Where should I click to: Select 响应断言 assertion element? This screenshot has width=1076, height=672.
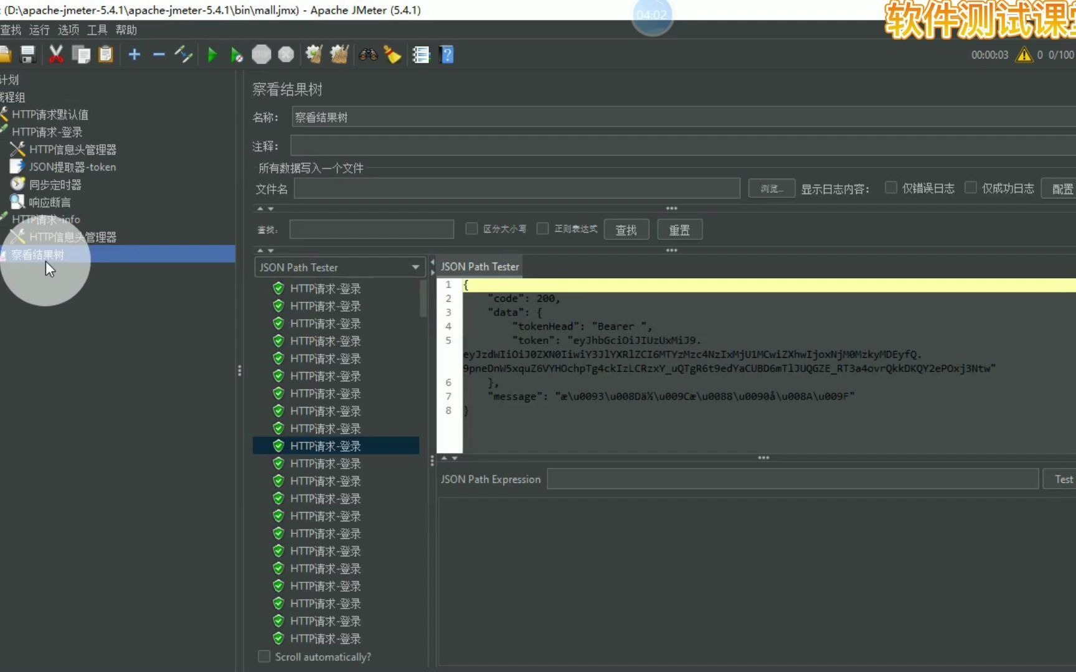pyautogui.click(x=50, y=202)
